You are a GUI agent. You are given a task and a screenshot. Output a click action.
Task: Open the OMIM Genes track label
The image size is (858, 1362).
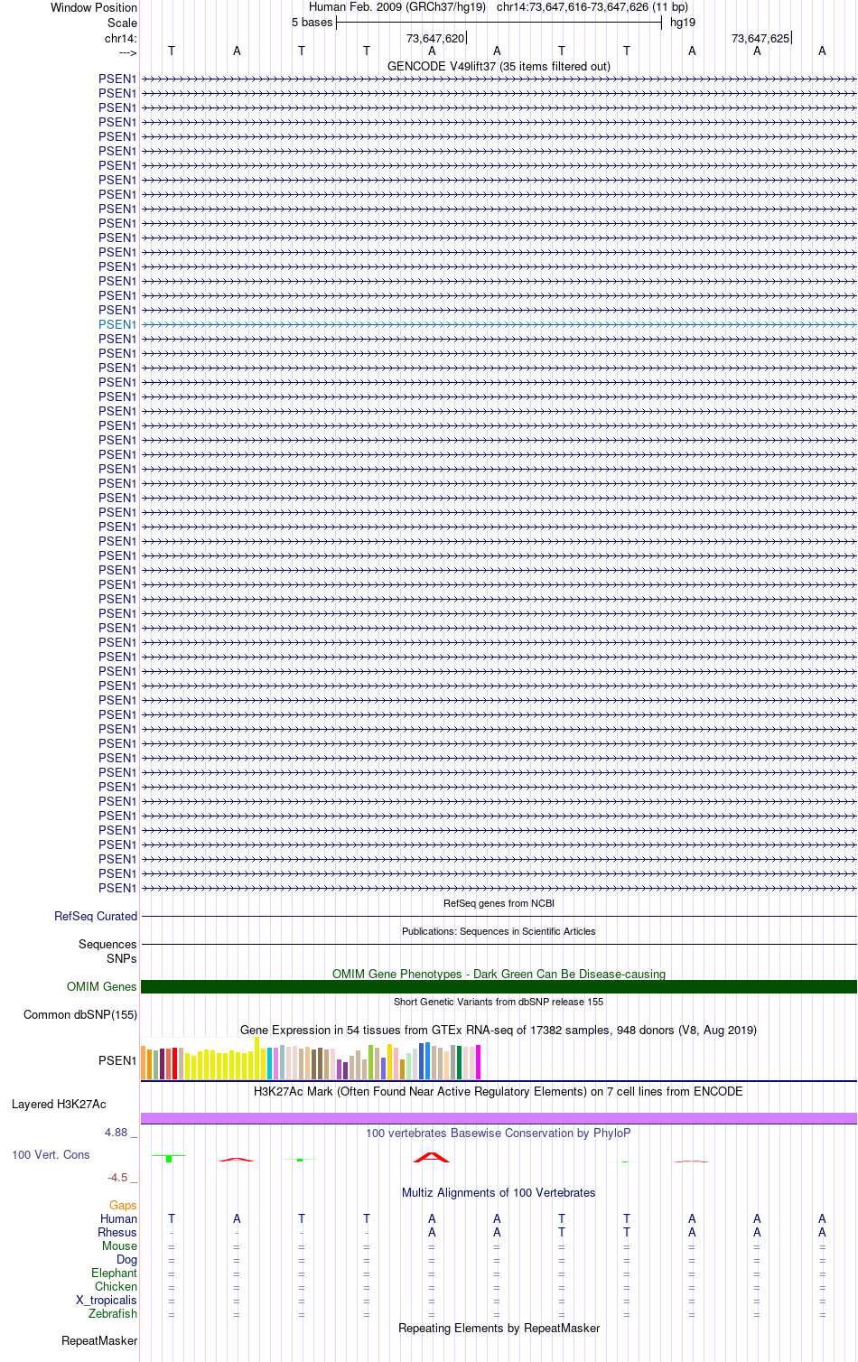tap(102, 986)
